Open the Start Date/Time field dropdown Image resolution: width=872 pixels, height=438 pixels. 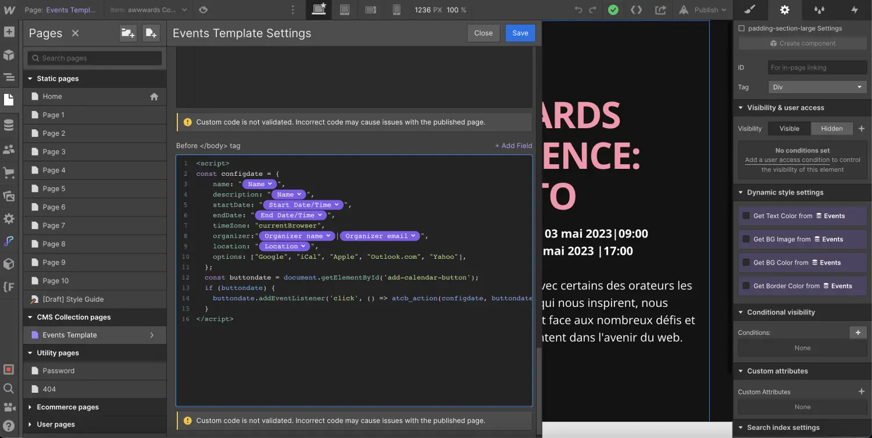pyautogui.click(x=305, y=205)
